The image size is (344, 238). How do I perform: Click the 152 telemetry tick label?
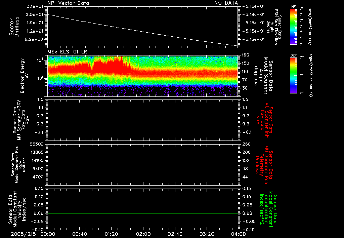pos(246,160)
